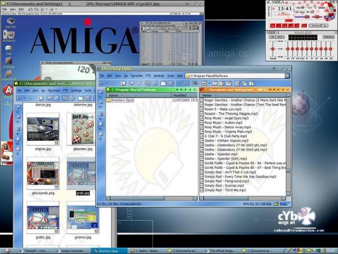Click the scissors Cut icon in the Directory Opus toolbar

[x=179, y=84]
